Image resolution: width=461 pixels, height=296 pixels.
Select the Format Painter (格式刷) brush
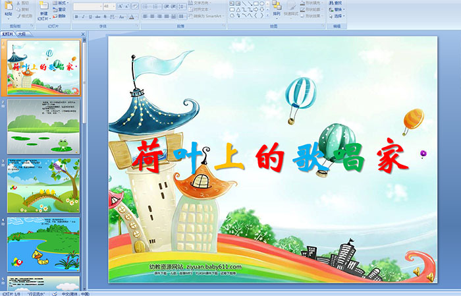point(24,16)
